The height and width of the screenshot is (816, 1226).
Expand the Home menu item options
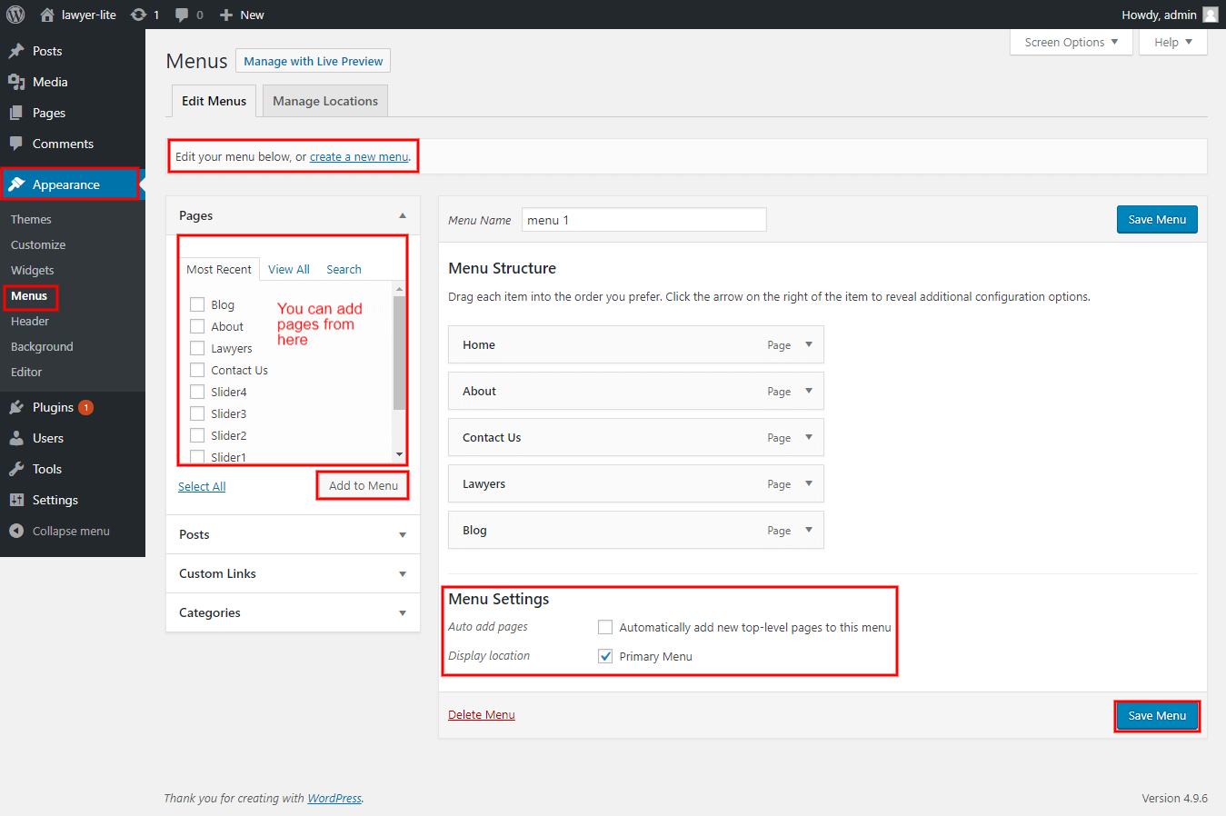pos(809,344)
